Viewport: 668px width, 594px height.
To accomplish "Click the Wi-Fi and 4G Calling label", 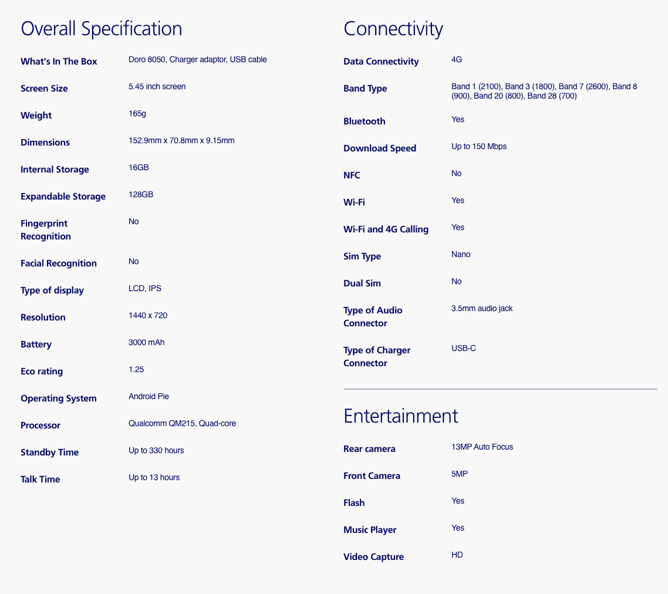I will pyautogui.click(x=386, y=230).
